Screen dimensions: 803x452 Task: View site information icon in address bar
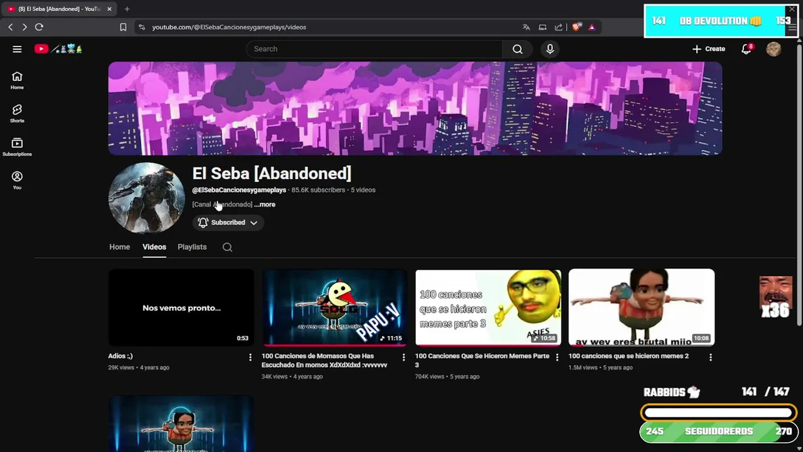tap(142, 27)
